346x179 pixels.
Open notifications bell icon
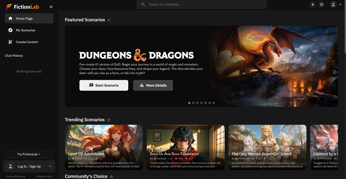coord(313,5)
